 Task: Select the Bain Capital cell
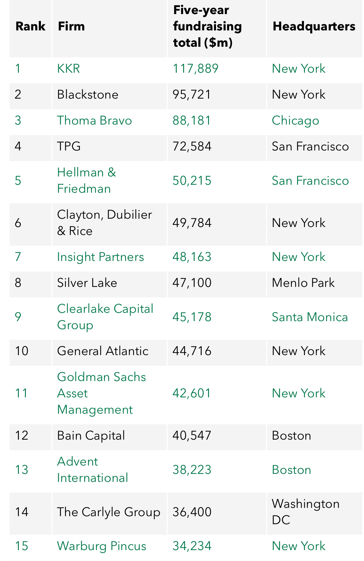91,436
